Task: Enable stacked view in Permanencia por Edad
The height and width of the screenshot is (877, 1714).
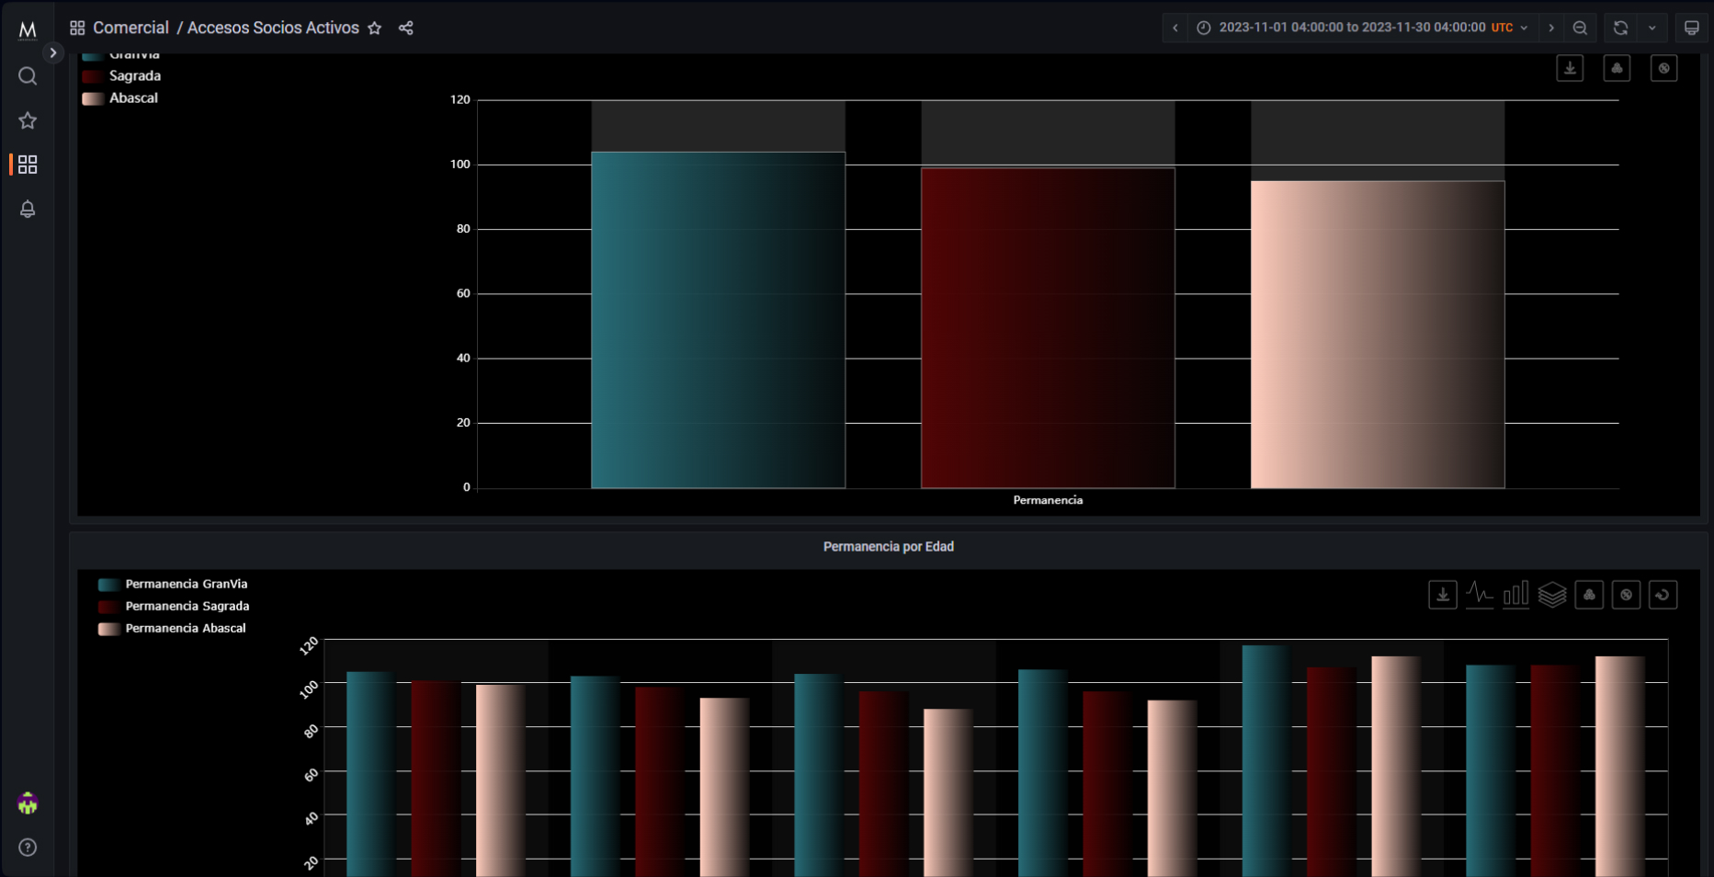Action: (x=1552, y=595)
